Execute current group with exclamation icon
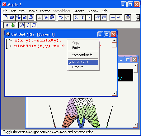Screen dimensions: 141x136 [28, 25]
